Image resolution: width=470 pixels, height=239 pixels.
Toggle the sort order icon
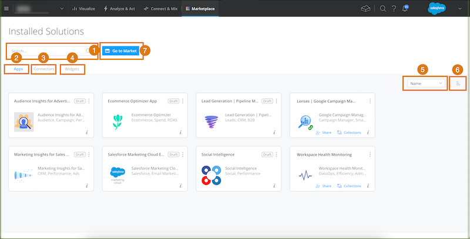tap(458, 83)
